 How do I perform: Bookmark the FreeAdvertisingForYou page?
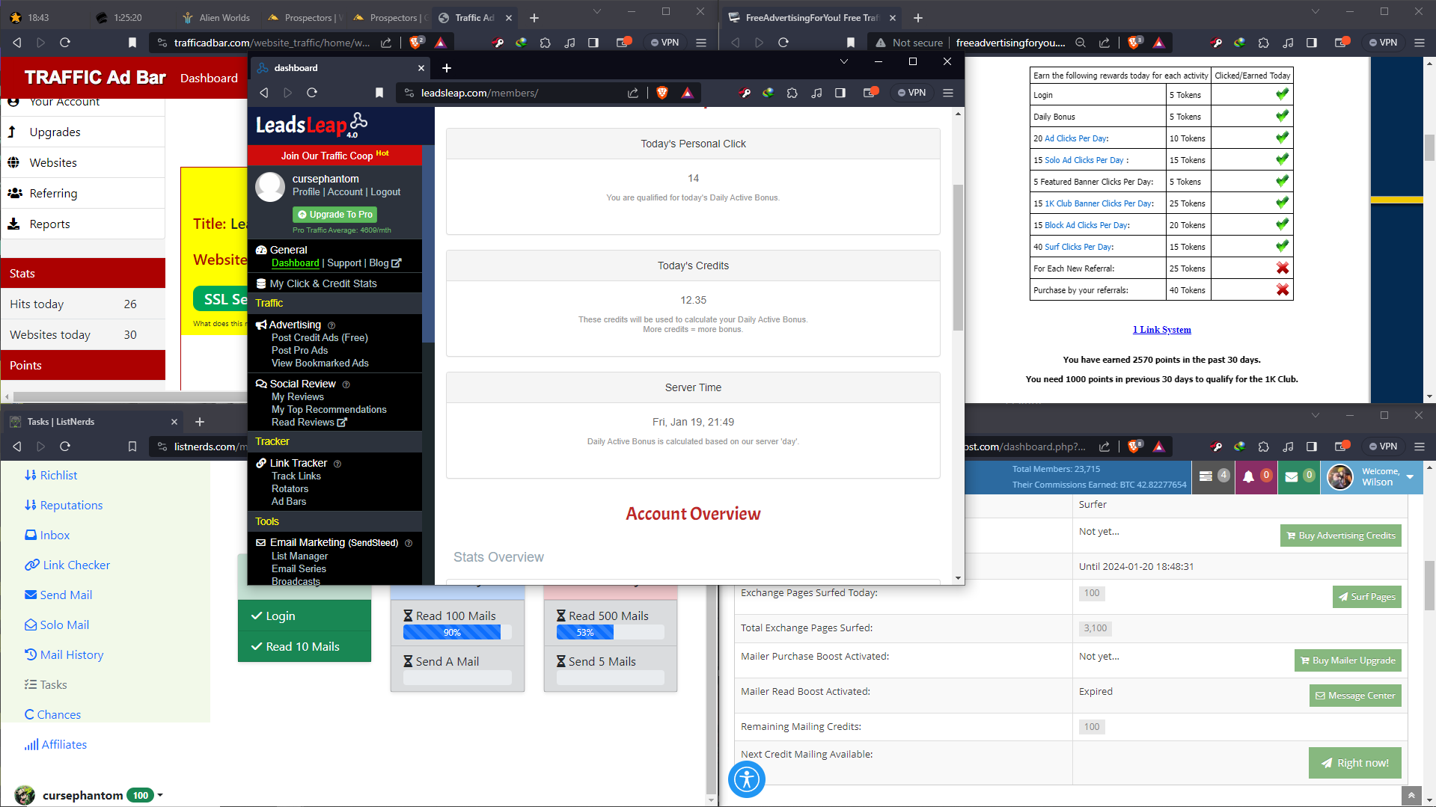[850, 43]
